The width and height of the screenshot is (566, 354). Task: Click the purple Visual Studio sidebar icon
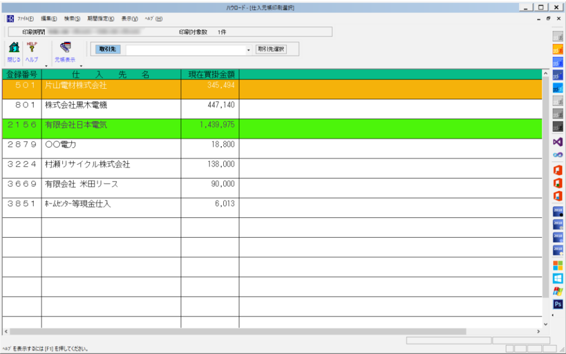(x=558, y=142)
